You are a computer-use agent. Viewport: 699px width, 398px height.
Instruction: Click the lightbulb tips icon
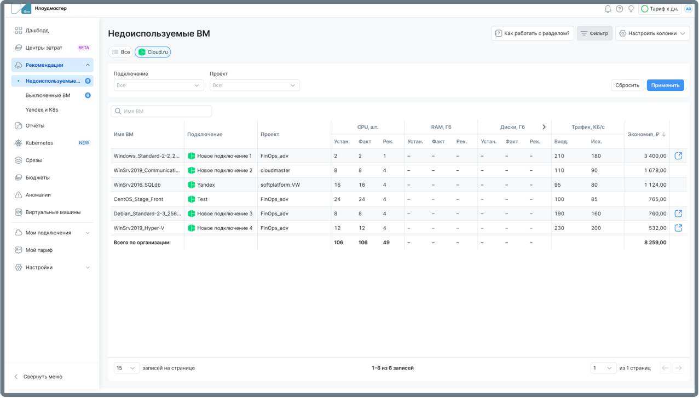(x=631, y=9)
